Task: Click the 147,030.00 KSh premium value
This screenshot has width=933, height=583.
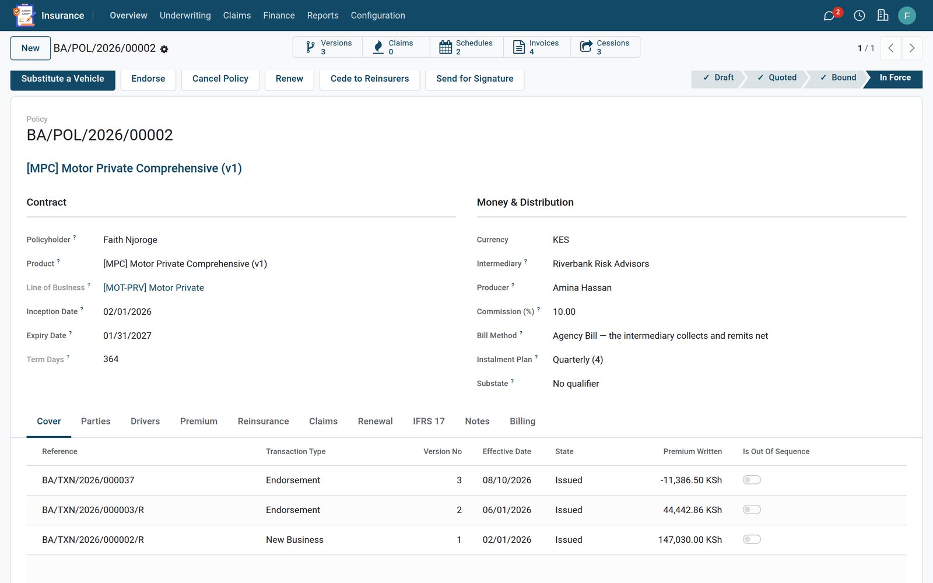Action: [x=690, y=540]
